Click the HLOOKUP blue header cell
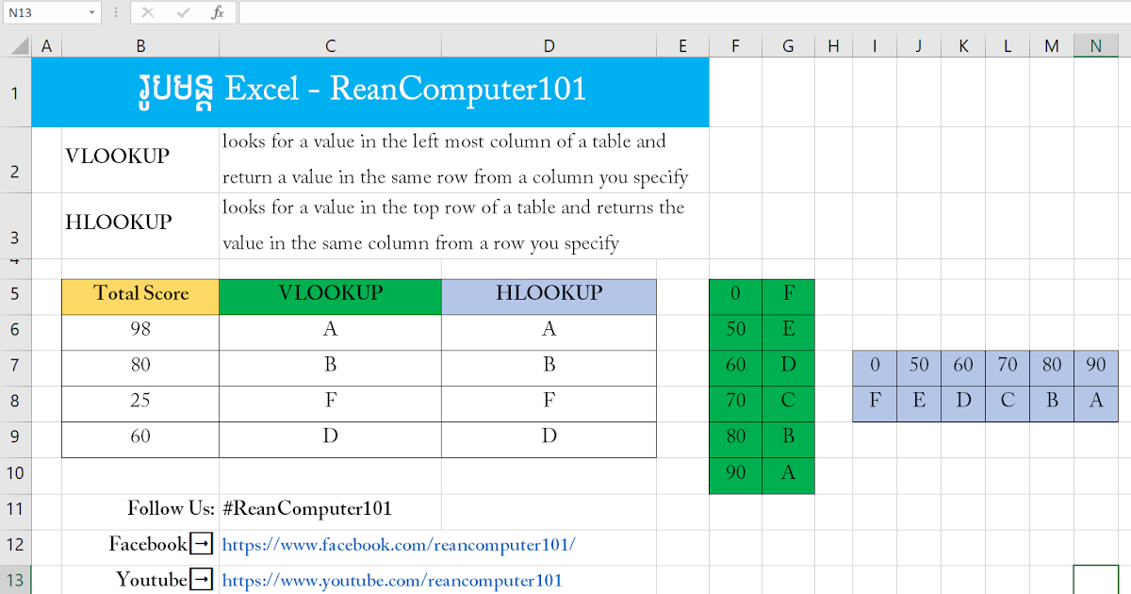 549,295
